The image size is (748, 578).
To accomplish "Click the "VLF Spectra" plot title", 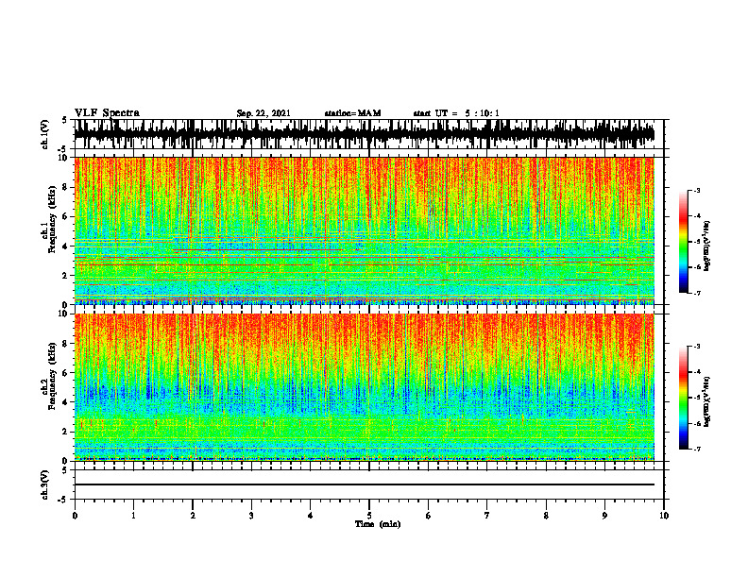I will pyautogui.click(x=107, y=113).
